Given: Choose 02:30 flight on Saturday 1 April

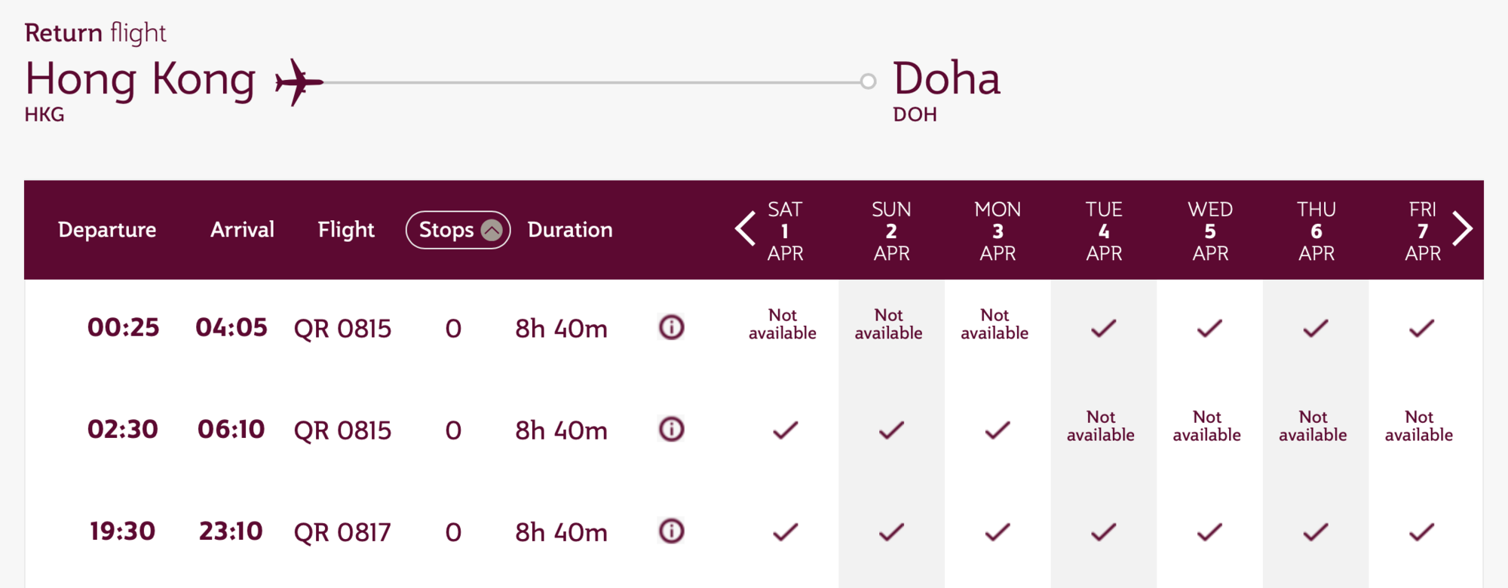Looking at the screenshot, I should click(x=785, y=430).
